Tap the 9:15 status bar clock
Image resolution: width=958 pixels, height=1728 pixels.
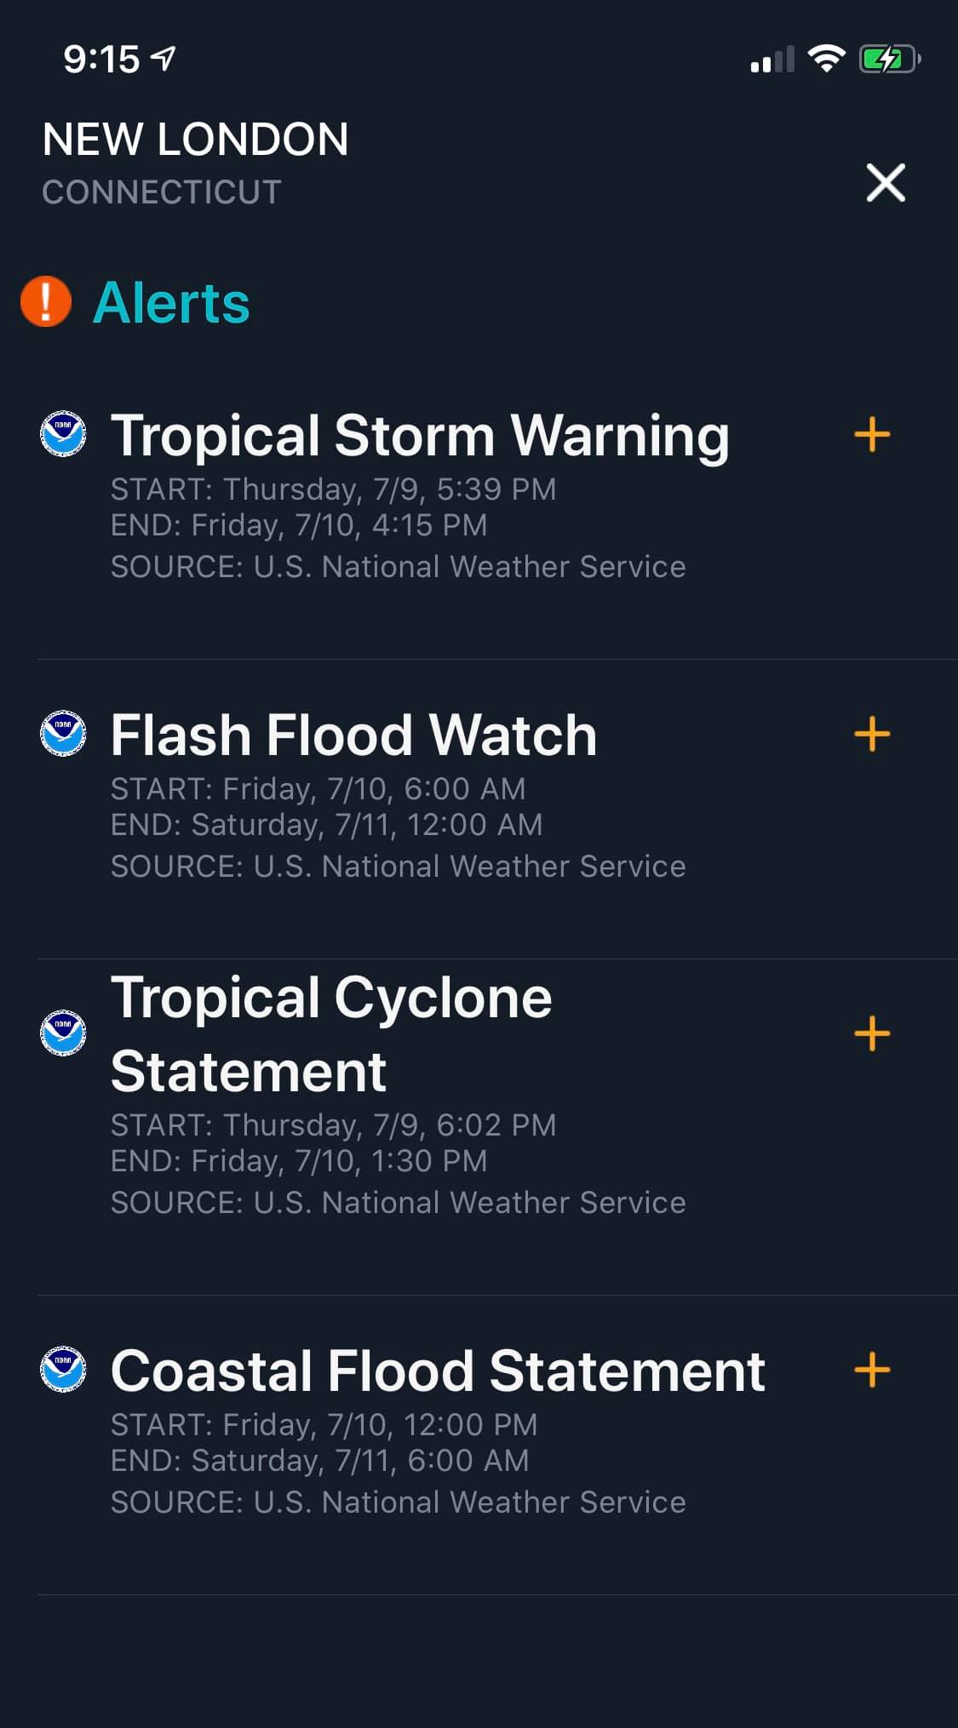[x=101, y=59]
